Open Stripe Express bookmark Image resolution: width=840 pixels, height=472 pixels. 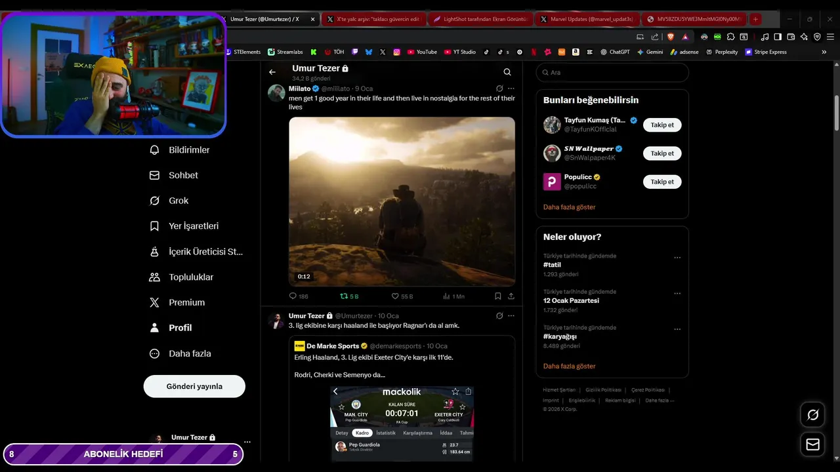766,52
